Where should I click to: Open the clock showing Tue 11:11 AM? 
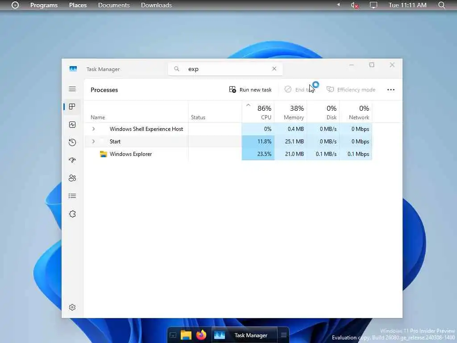click(x=407, y=5)
